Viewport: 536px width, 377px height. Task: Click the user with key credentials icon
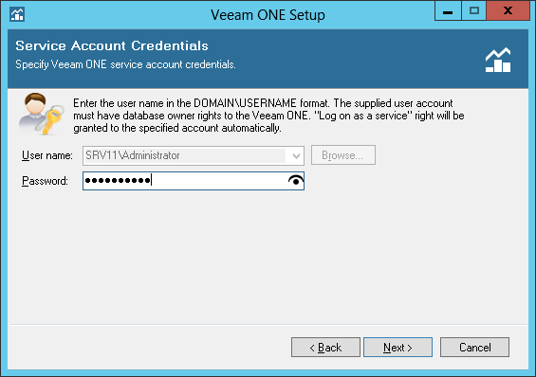[x=42, y=114]
